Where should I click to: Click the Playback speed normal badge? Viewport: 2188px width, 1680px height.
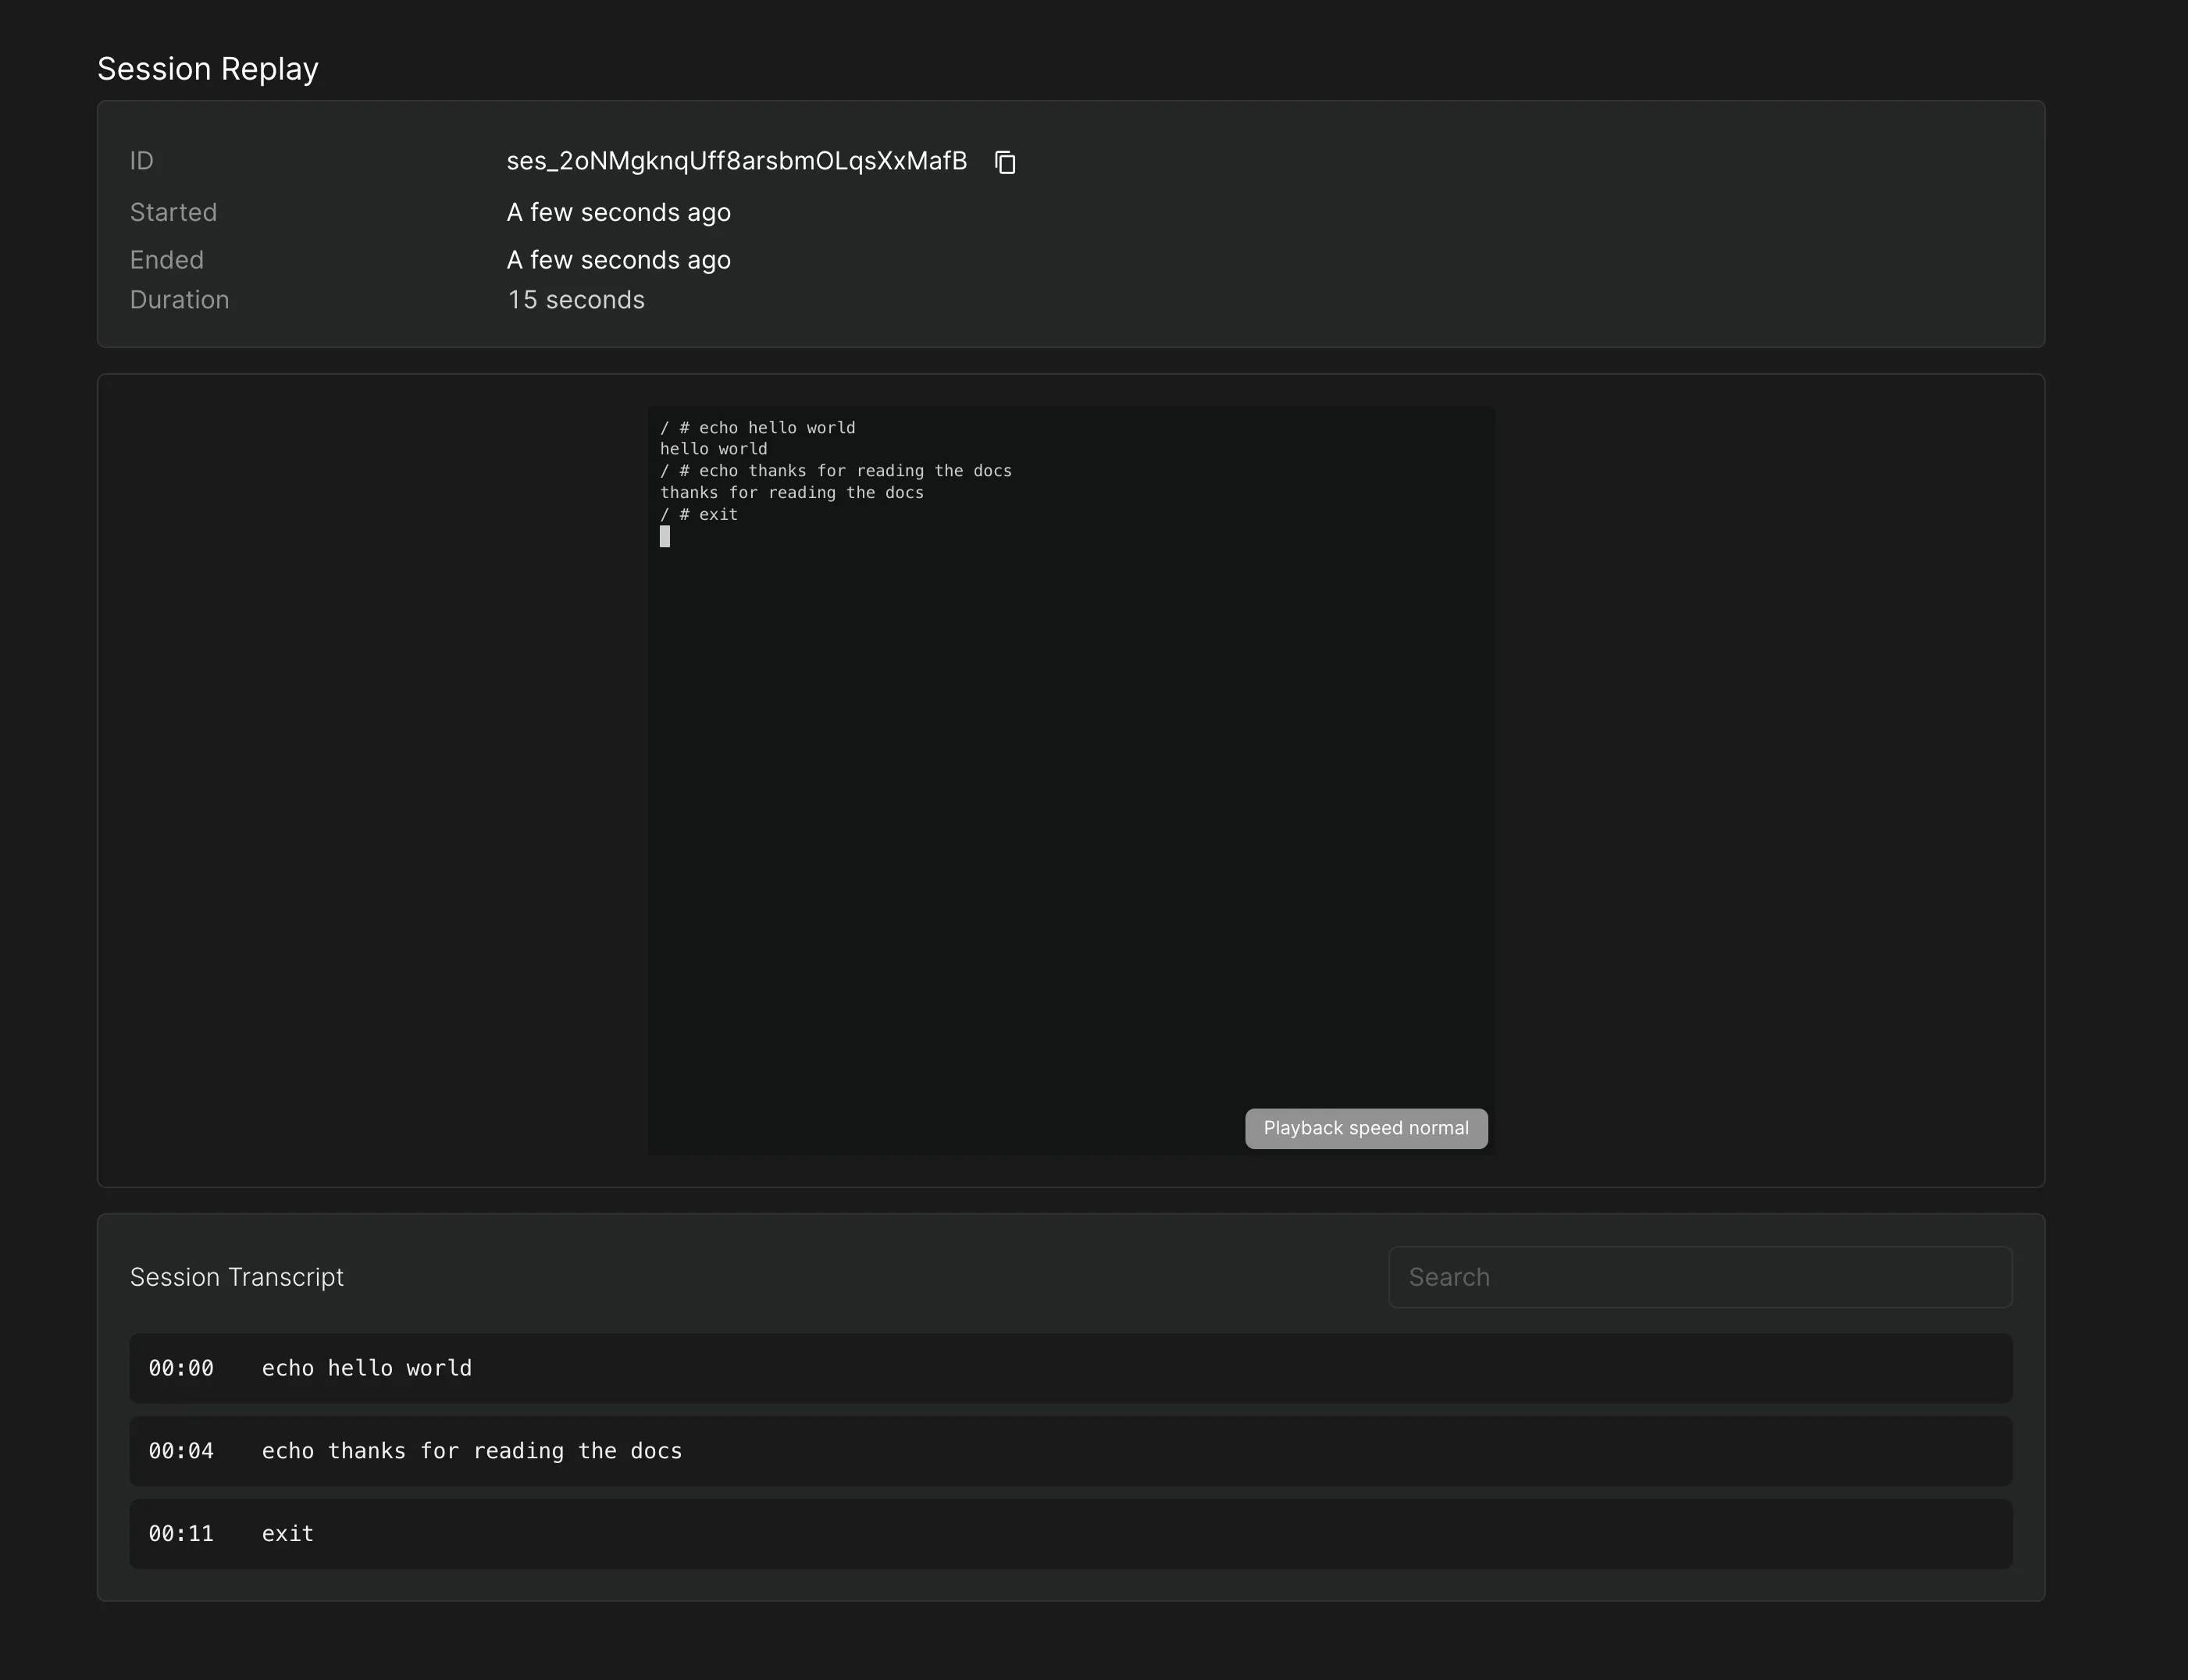tap(1365, 1128)
